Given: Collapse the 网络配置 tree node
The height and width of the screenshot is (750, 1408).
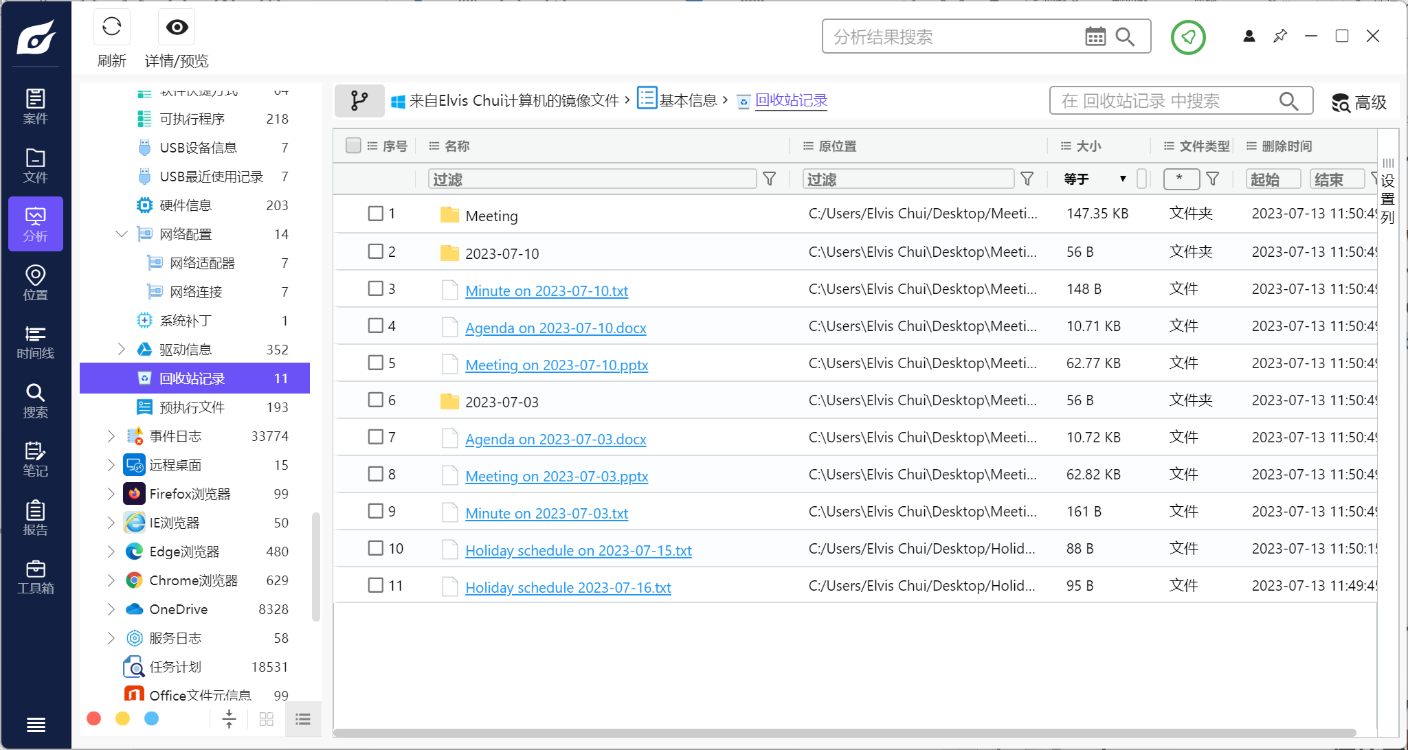Looking at the screenshot, I should (122, 234).
